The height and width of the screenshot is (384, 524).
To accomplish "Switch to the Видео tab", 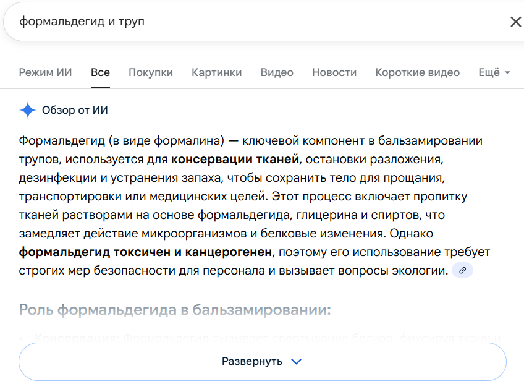I will 277,72.
